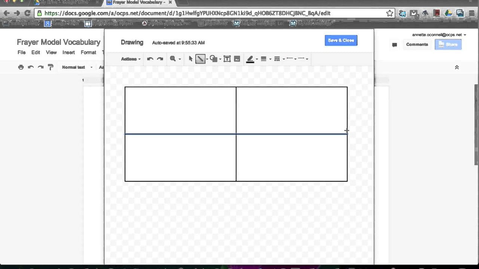The width and height of the screenshot is (479, 269).
Task: Select the arrow Select tool
Action: (190, 59)
